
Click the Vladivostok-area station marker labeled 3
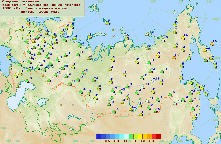(x=195, y=117)
